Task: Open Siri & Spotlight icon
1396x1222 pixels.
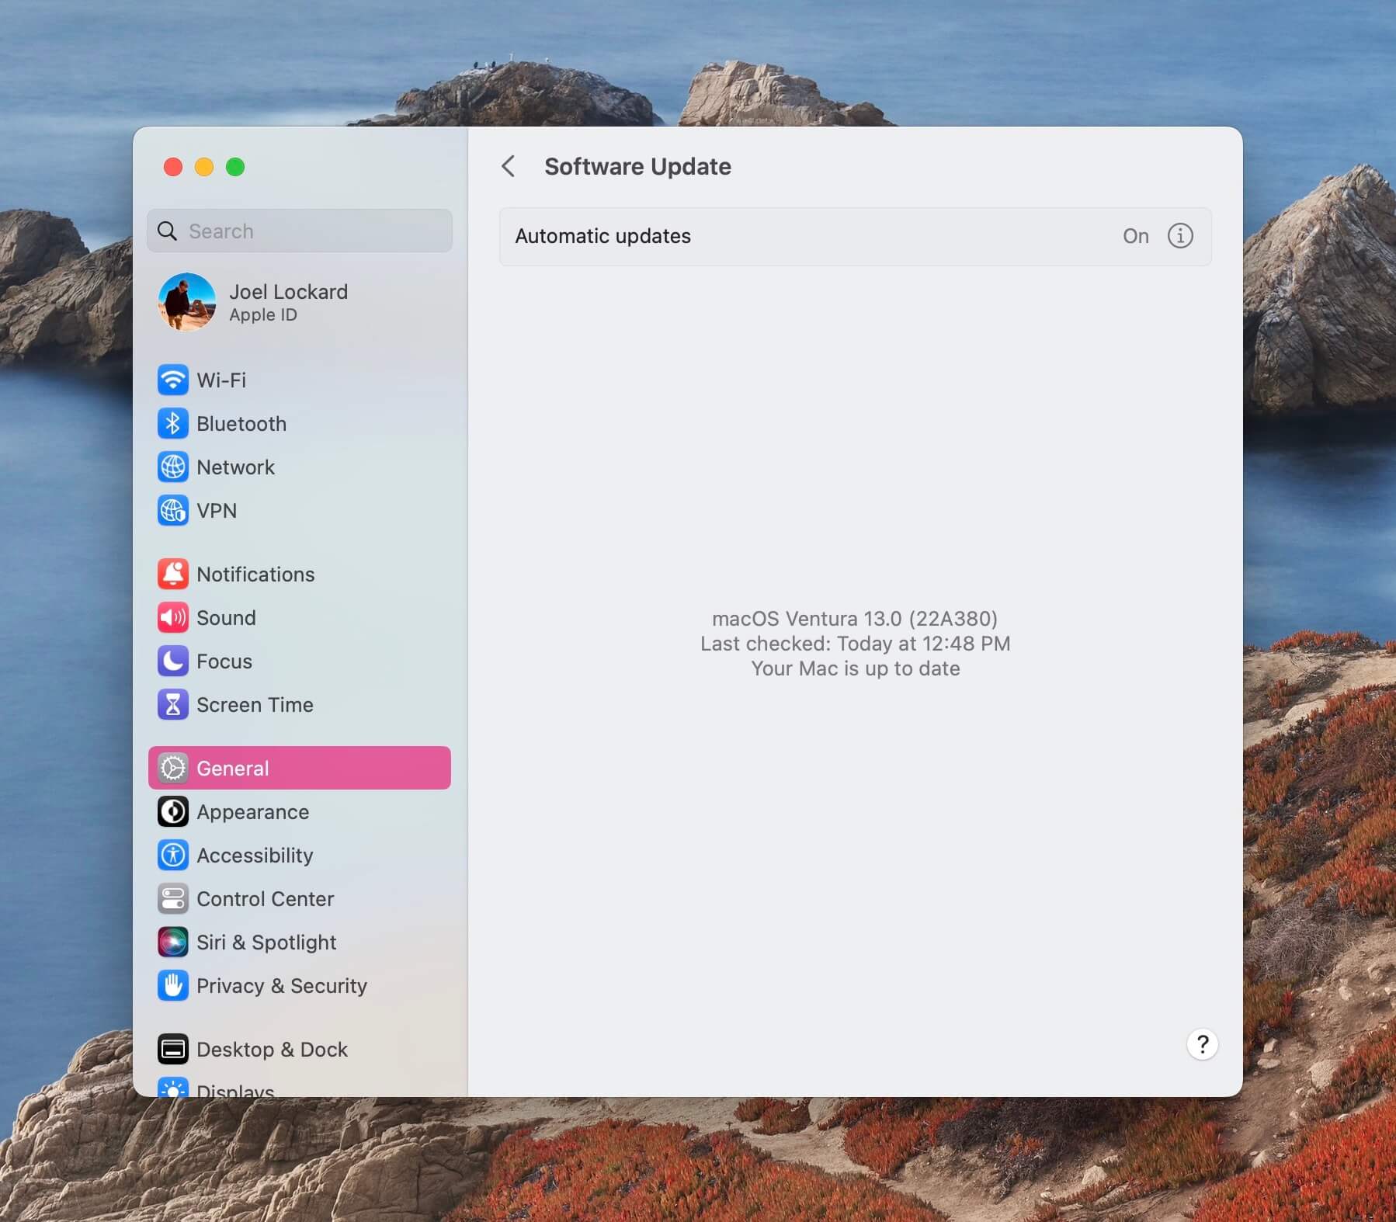Action: pyautogui.click(x=172, y=942)
